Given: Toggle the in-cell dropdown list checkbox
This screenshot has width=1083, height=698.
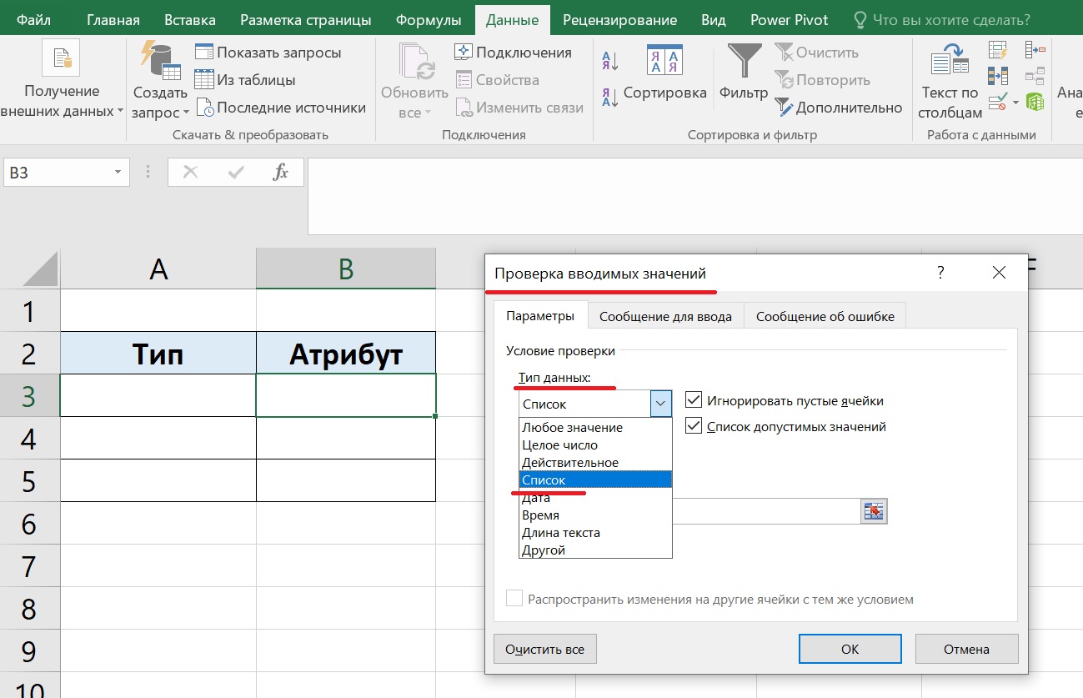Looking at the screenshot, I should [694, 426].
